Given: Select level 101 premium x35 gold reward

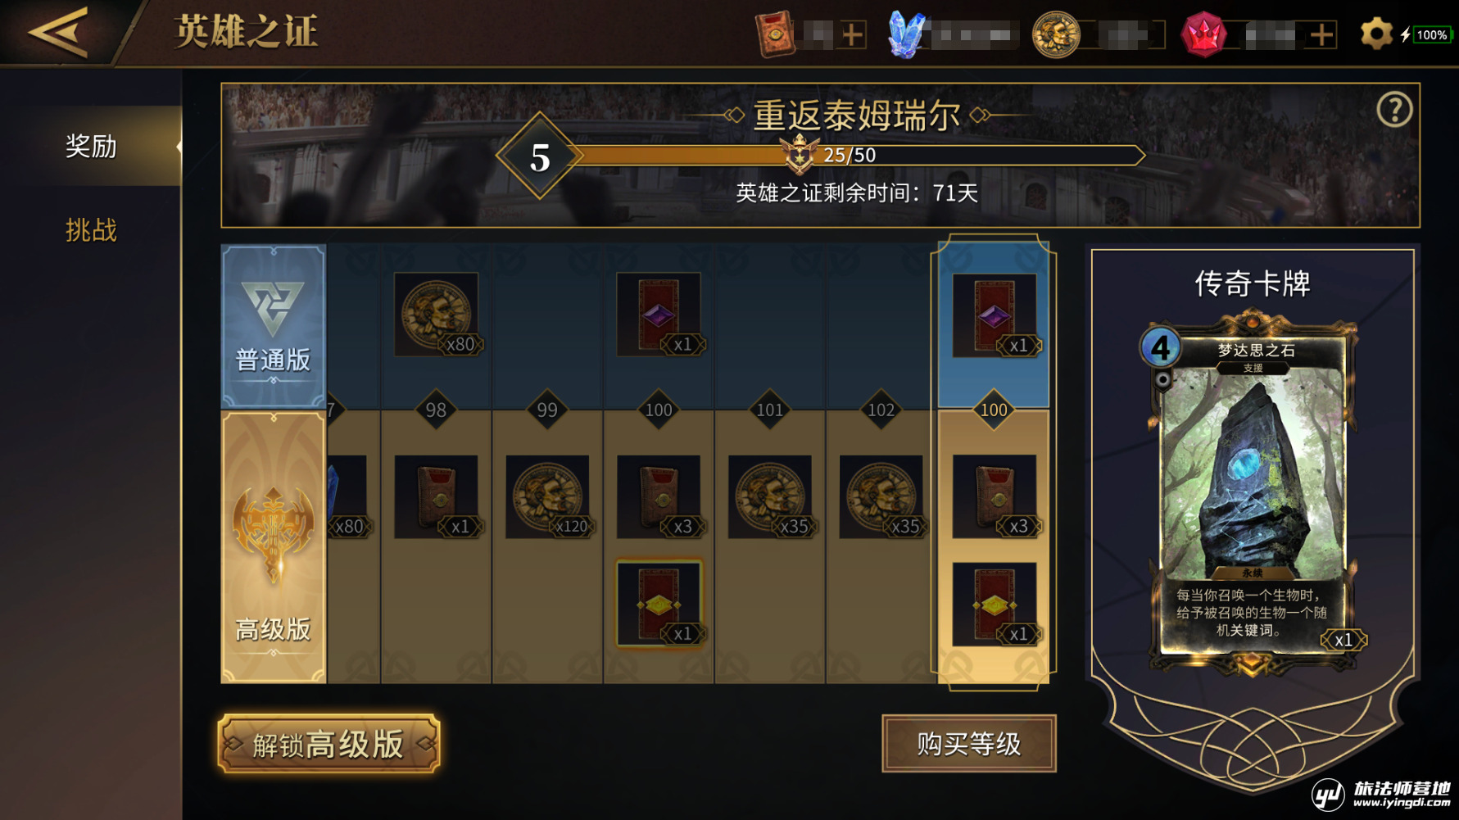Looking at the screenshot, I should click(771, 496).
